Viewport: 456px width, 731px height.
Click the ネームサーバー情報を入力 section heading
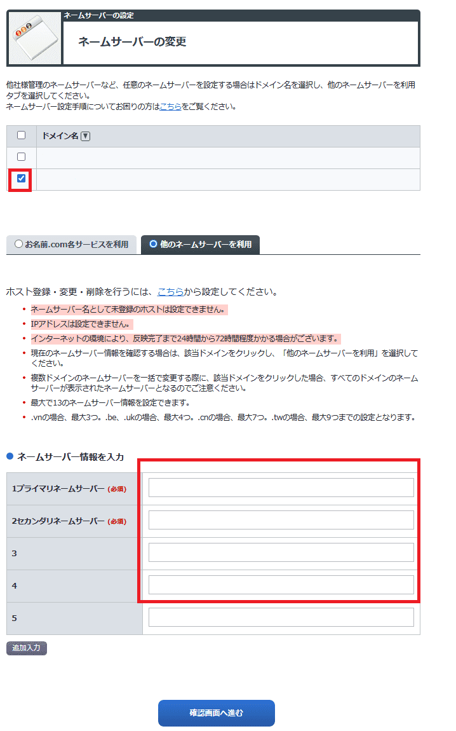[x=70, y=457]
